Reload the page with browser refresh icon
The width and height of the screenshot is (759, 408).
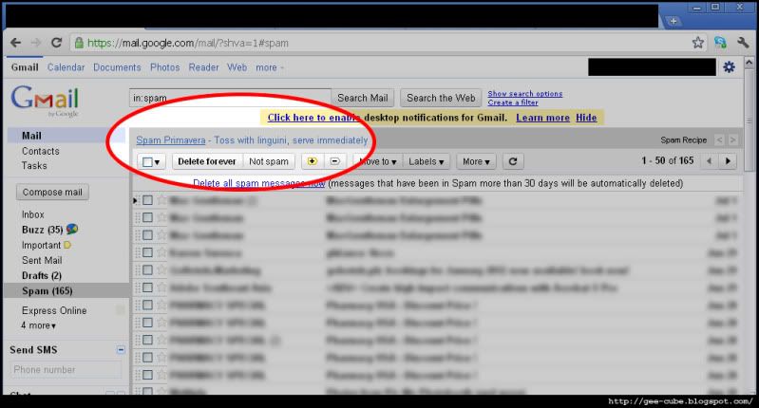point(56,43)
